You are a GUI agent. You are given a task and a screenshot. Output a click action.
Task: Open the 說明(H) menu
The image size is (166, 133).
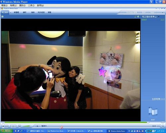point(41,5)
